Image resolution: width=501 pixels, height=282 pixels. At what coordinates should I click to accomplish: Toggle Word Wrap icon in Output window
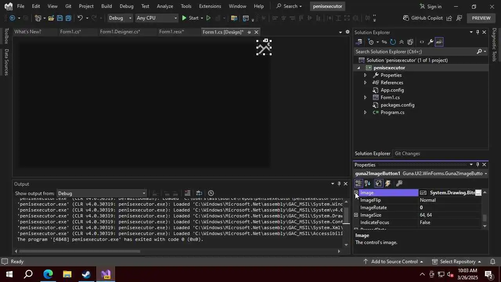(x=199, y=193)
